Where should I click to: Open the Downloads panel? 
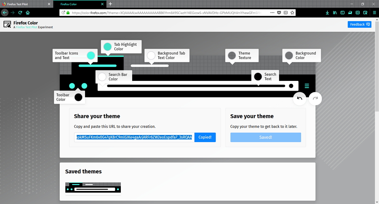click(x=327, y=13)
